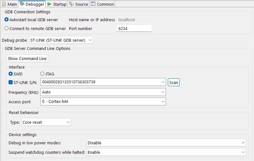Click the Host name or IP address label
The width and height of the screenshot is (254, 161).
tap(92, 20)
